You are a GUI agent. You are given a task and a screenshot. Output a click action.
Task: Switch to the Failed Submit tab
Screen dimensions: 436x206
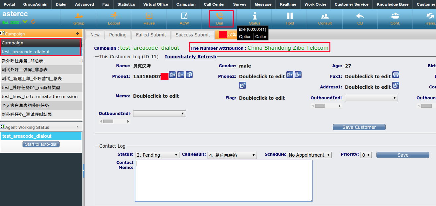click(151, 35)
